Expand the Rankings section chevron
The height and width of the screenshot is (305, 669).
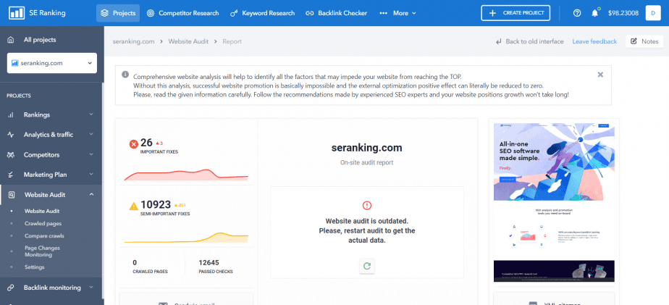coord(91,114)
